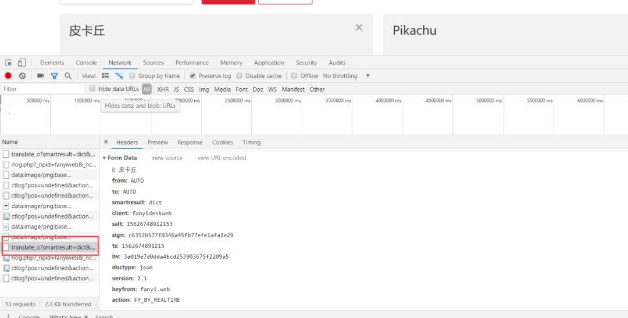Stop recording network log with red button
This screenshot has width=628, height=318.
tap(8, 75)
